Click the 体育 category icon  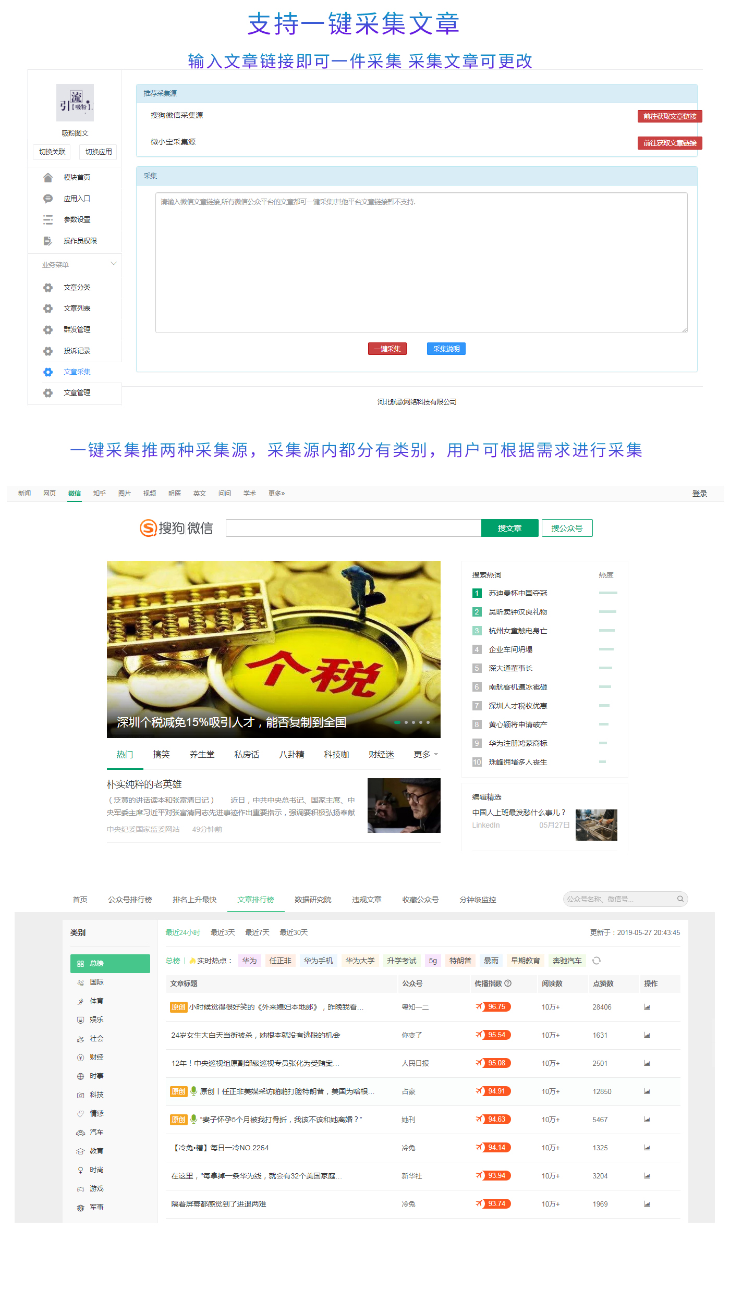(80, 1001)
